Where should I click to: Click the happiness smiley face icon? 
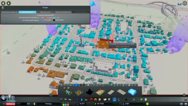point(147,104)
